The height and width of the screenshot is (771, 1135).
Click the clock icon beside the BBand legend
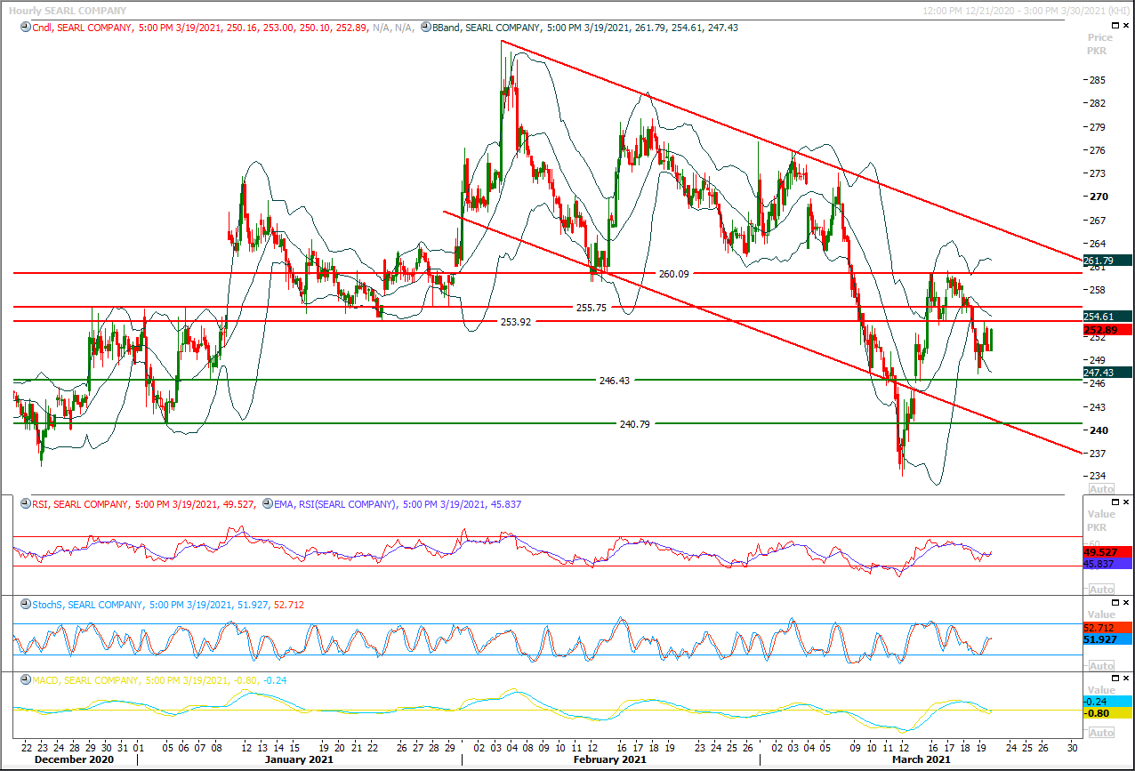tap(427, 28)
